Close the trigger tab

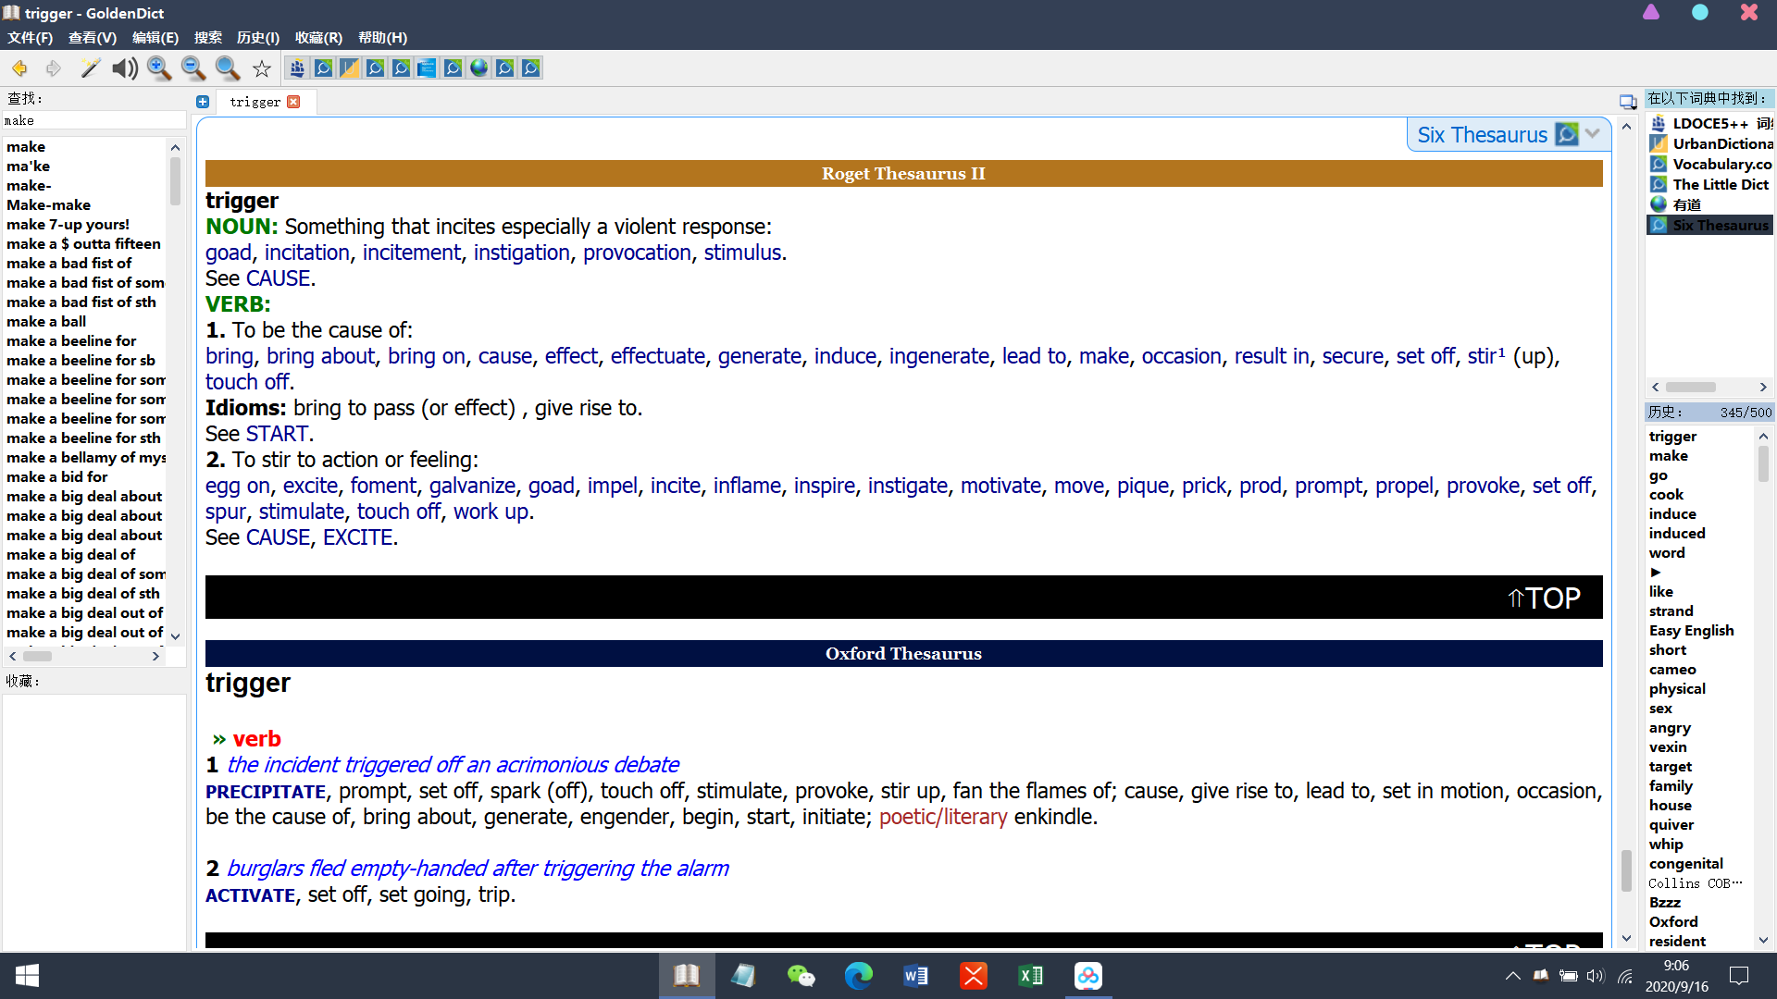point(293,102)
